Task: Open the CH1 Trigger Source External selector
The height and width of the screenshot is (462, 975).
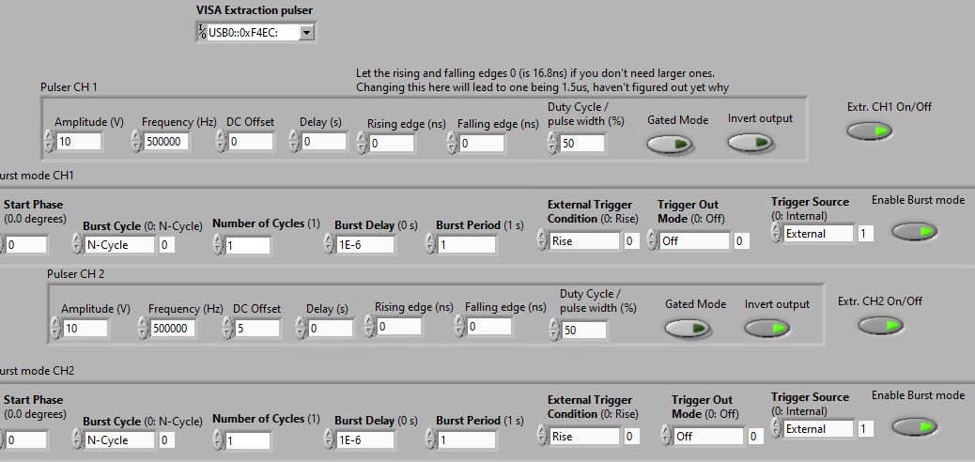Action: tap(818, 233)
